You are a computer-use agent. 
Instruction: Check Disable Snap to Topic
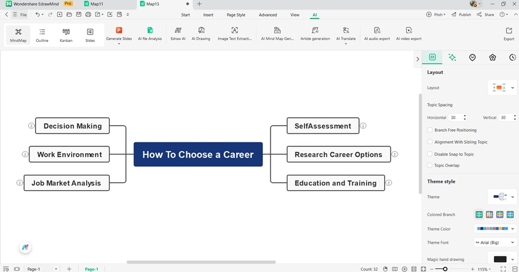click(430, 154)
